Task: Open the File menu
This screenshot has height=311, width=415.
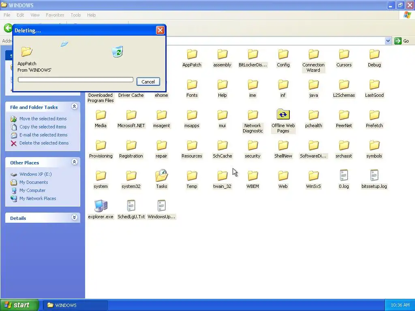Action: pyautogui.click(x=7, y=15)
